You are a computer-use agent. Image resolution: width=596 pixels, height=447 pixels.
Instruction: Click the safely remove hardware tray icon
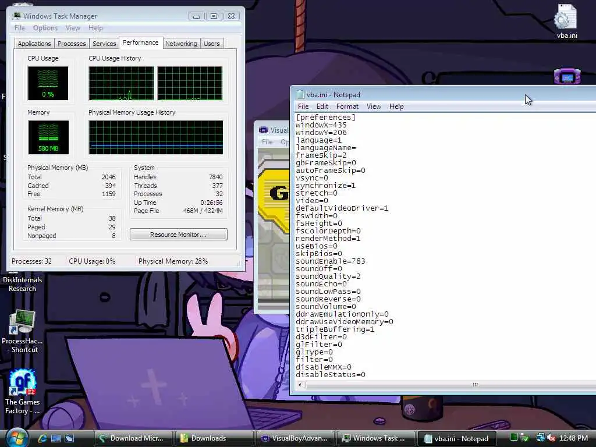(525, 438)
